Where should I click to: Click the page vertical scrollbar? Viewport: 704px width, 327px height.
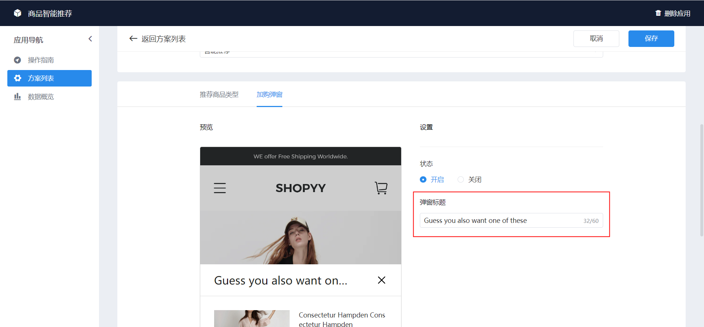tap(702, 180)
